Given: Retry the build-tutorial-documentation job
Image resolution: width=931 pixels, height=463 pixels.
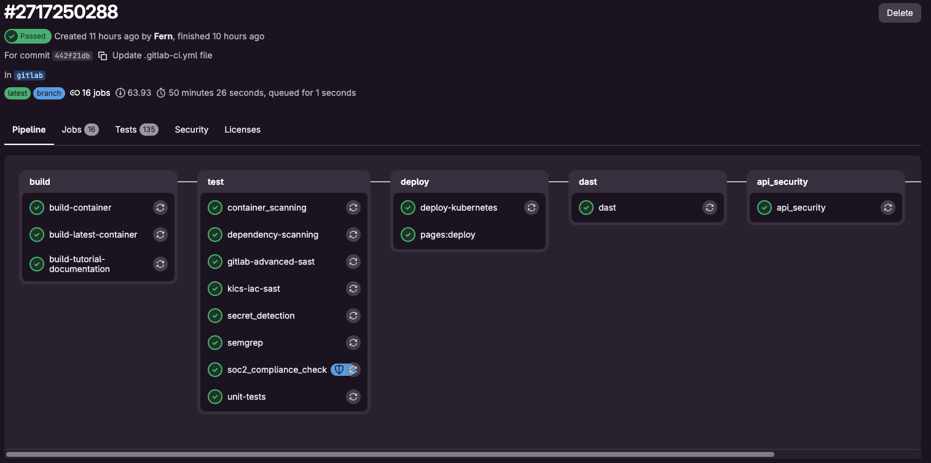Looking at the screenshot, I should (160, 264).
